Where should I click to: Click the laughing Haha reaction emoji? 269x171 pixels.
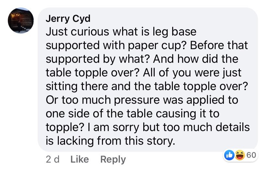pyautogui.click(x=240, y=155)
